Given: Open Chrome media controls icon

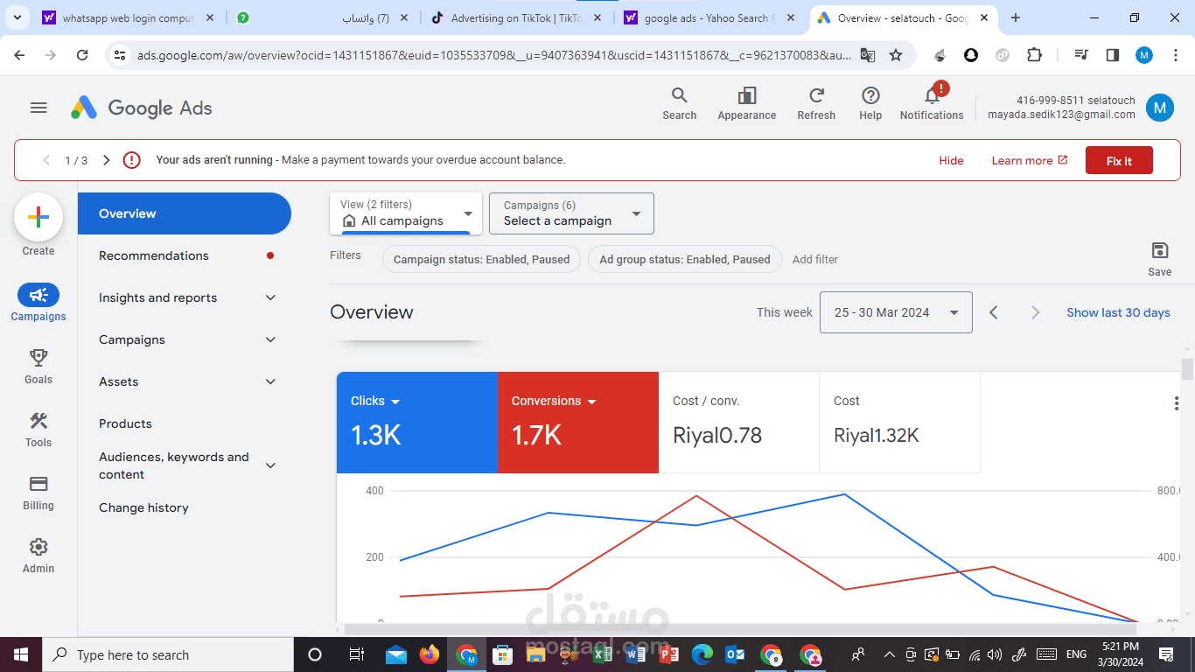Looking at the screenshot, I should [1082, 55].
